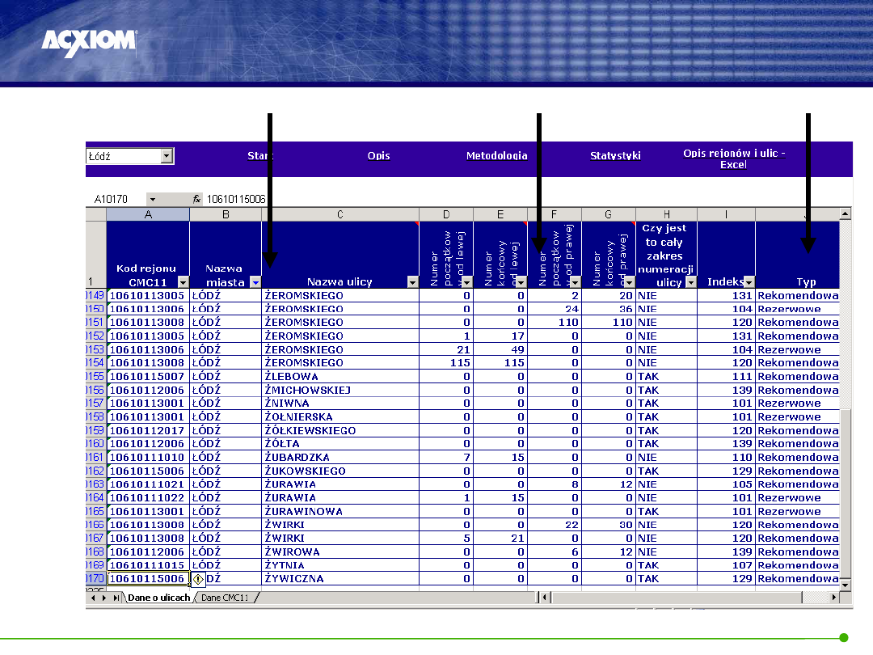The image size is (873, 655).
Task: Open the Statystyki link
Action: (615, 156)
